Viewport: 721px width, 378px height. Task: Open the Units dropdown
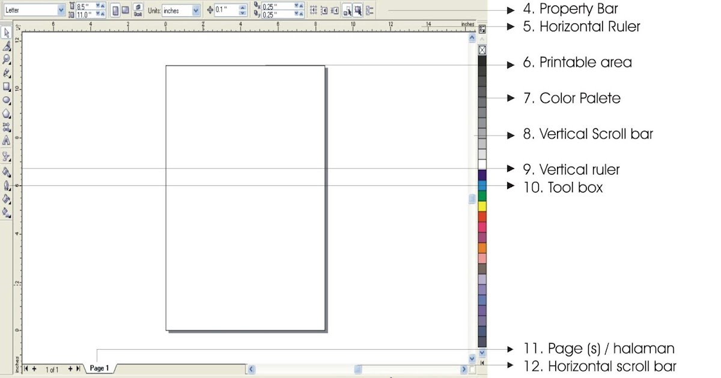coord(195,10)
